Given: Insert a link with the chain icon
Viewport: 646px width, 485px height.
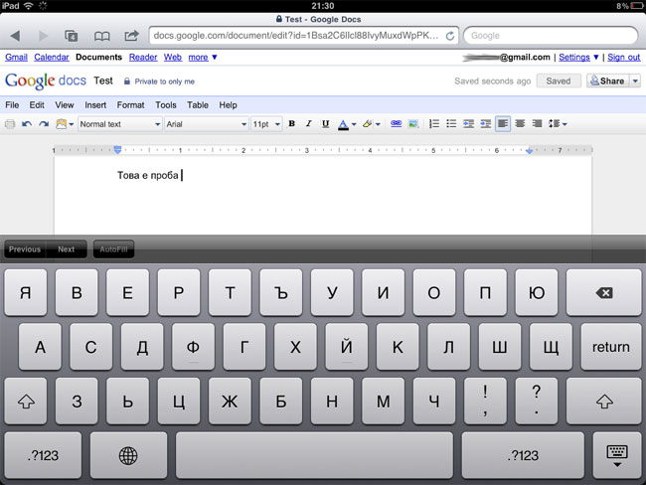Looking at the screenshot, I should point(396,123).
